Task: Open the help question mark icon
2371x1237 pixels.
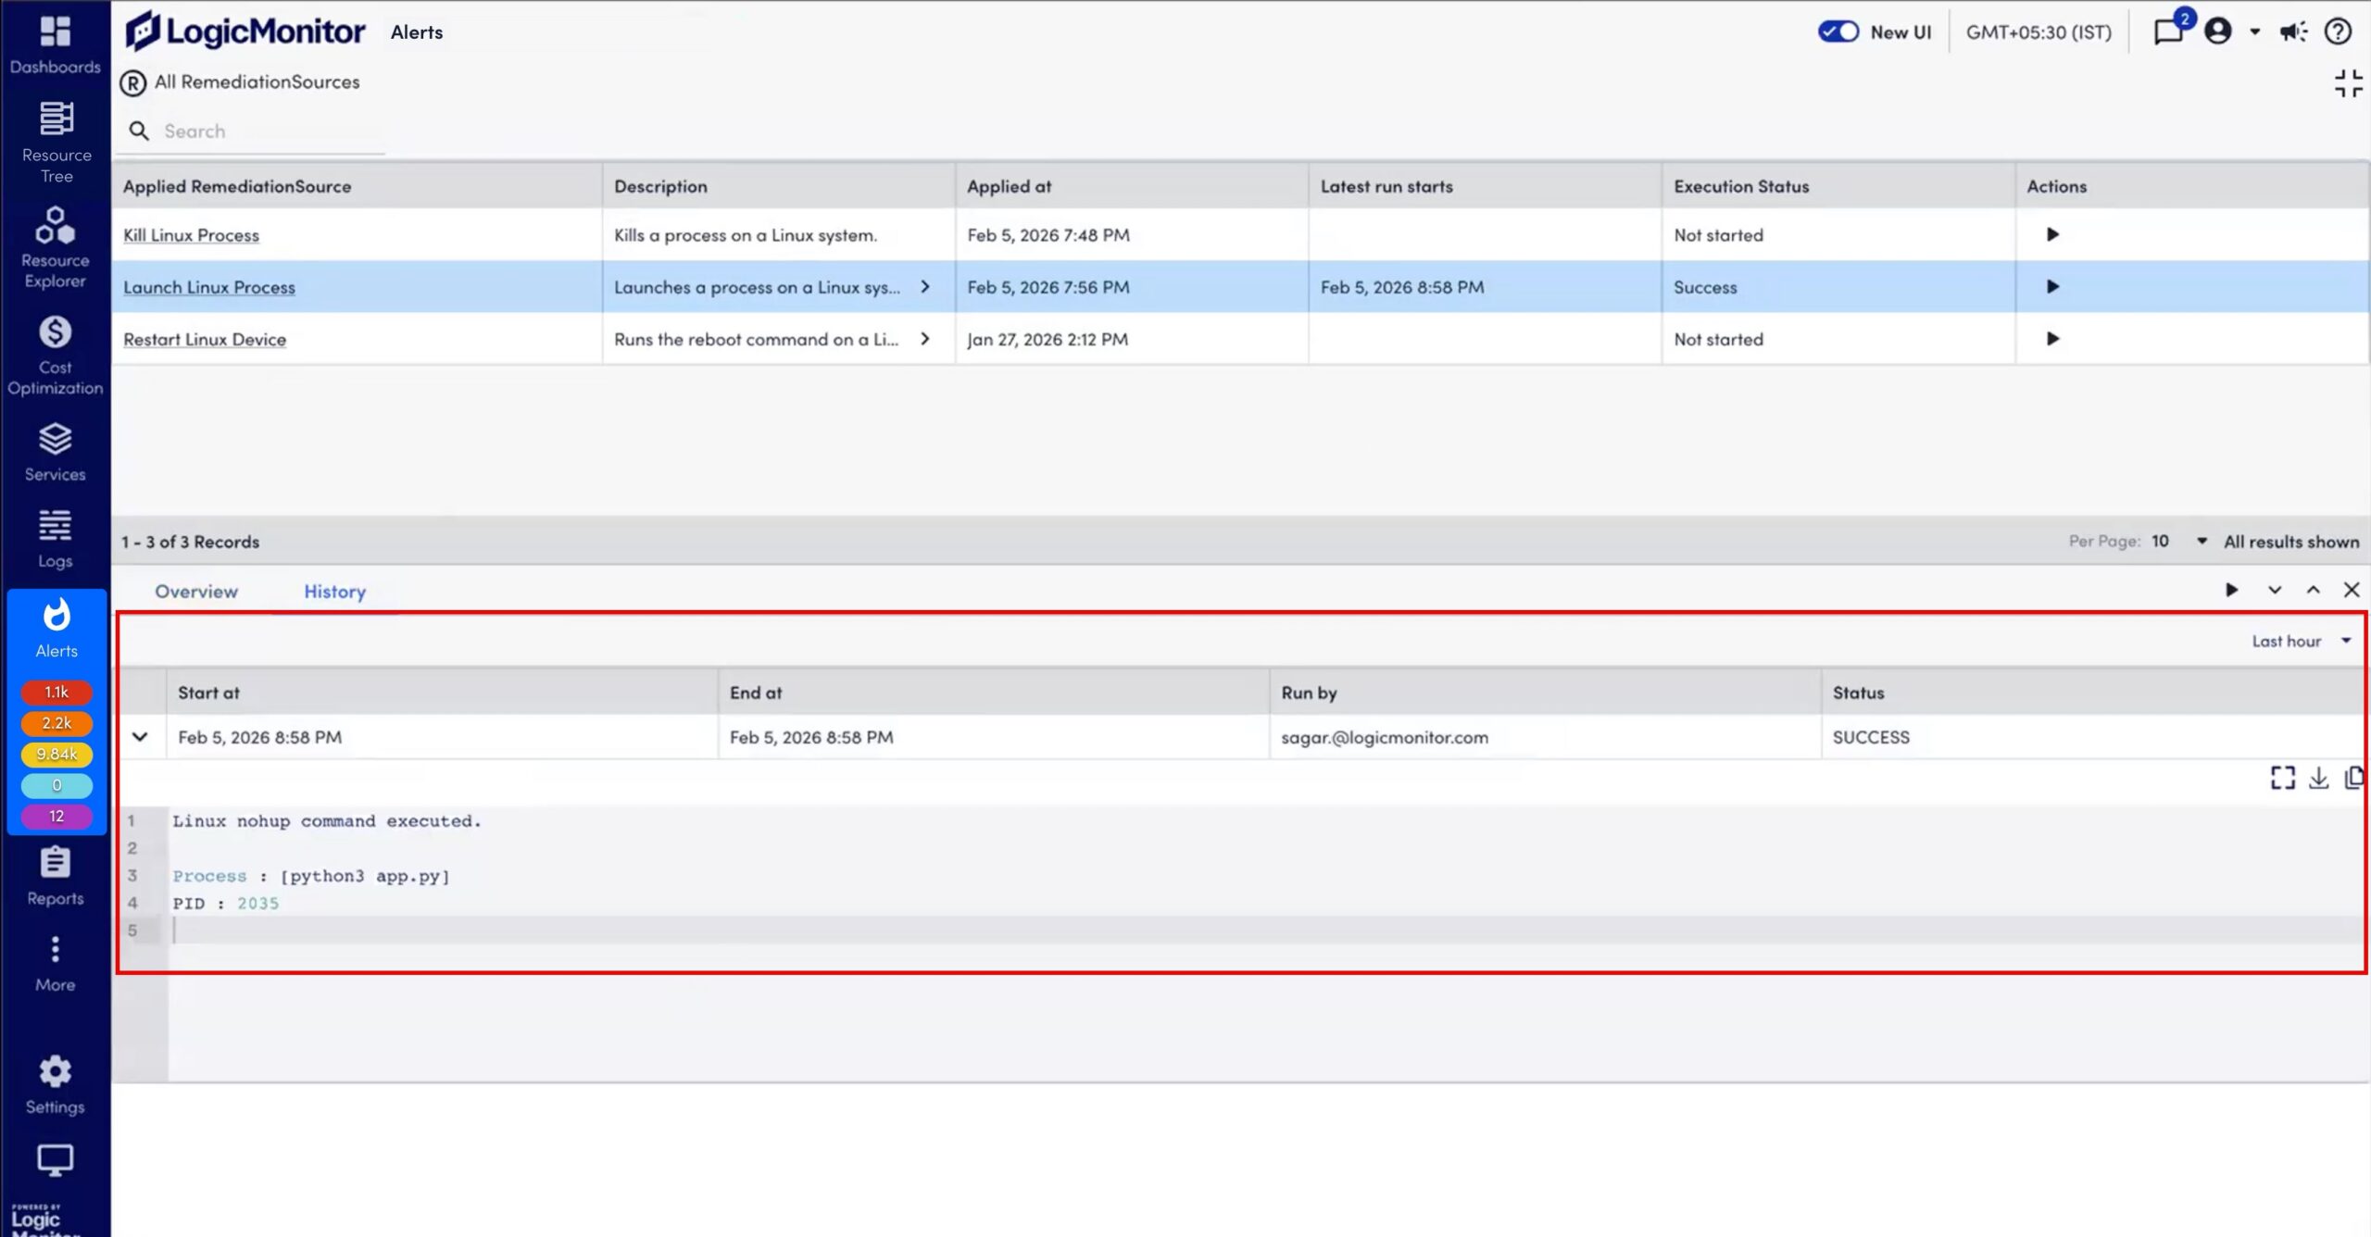Action: [x=2338, y=31]
